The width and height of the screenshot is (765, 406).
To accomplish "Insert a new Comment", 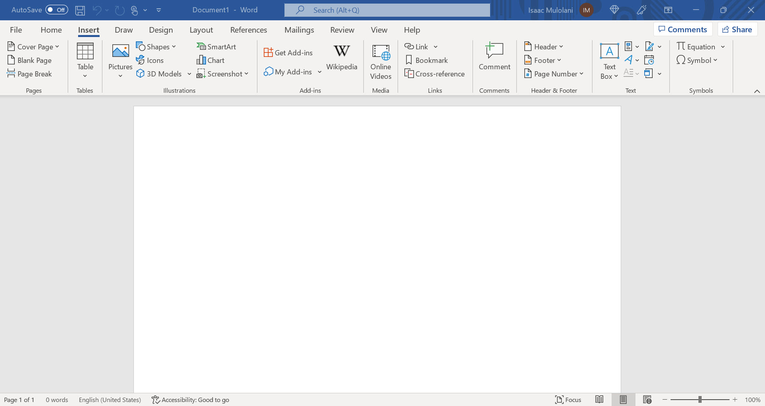I will point(494,57).
